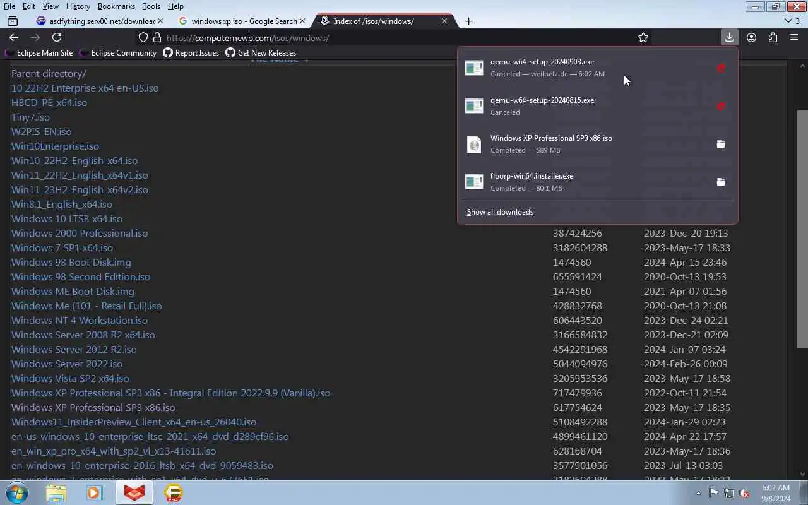Viewport: 808px width, 505px height.
Task: Click the vertical page scrollbar thumb
Action: 802,229
